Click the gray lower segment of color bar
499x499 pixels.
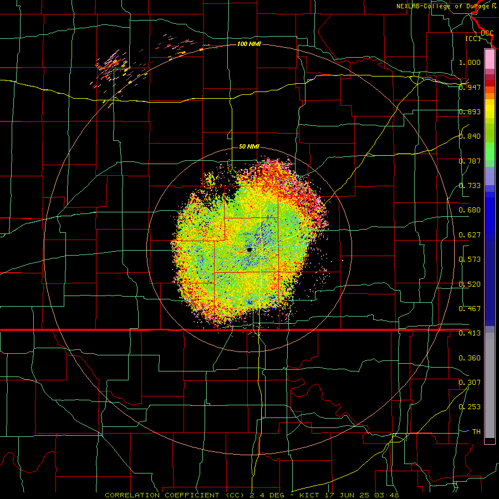point(490,385)
